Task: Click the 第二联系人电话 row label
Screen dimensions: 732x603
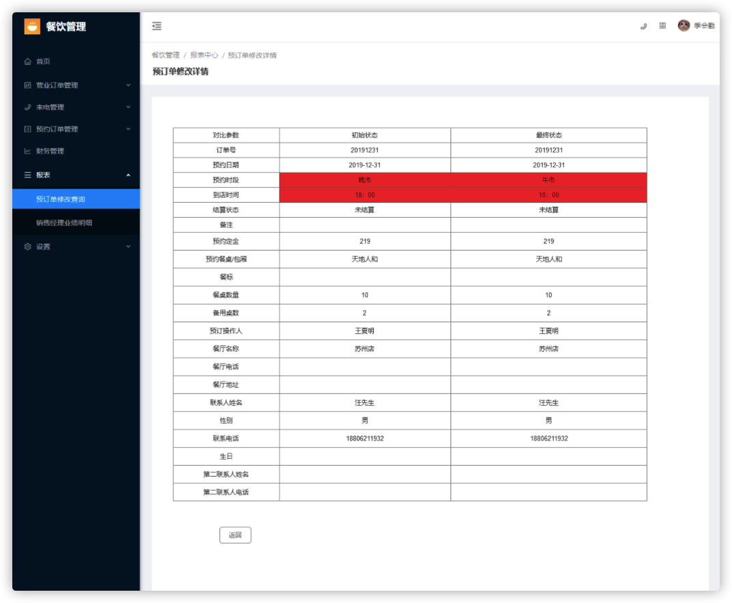Action: click(226, 492)
